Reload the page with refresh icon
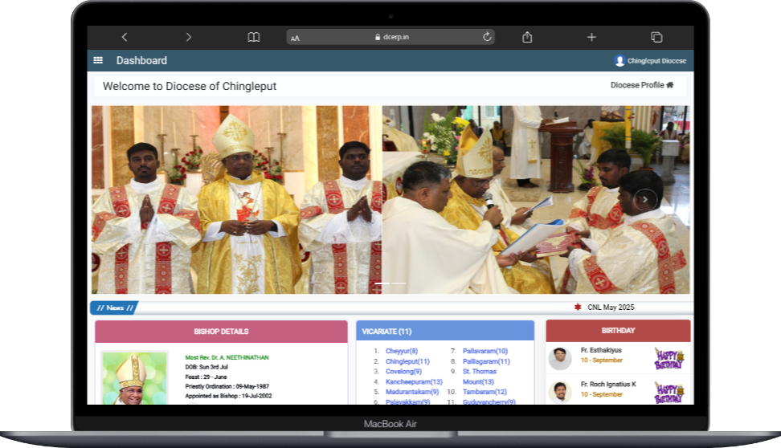 [x=487, y=37]
